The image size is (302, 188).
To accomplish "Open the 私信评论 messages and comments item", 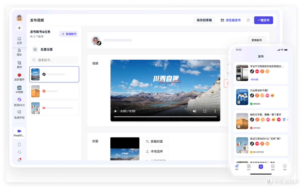I will (19, 115).
